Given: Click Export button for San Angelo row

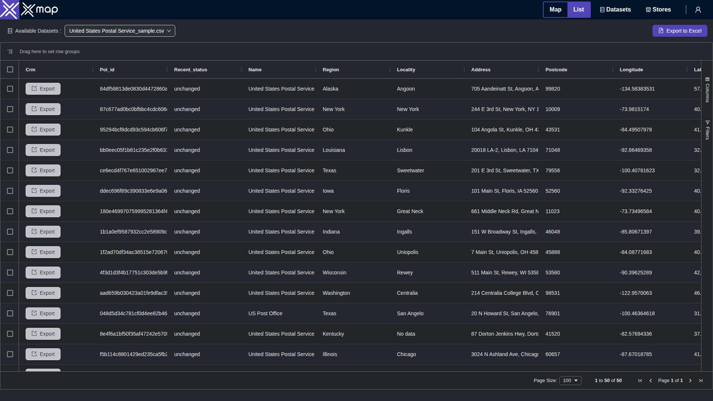Looking at the screenshot, I should point(43,313).
